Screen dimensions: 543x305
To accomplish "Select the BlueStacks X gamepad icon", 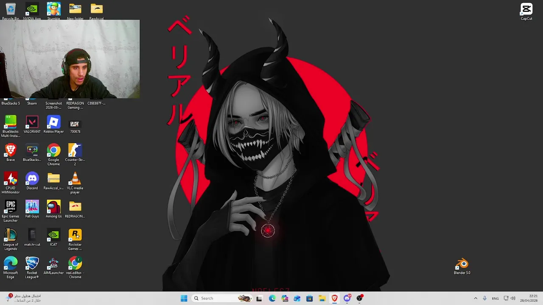I will [32, 153].
